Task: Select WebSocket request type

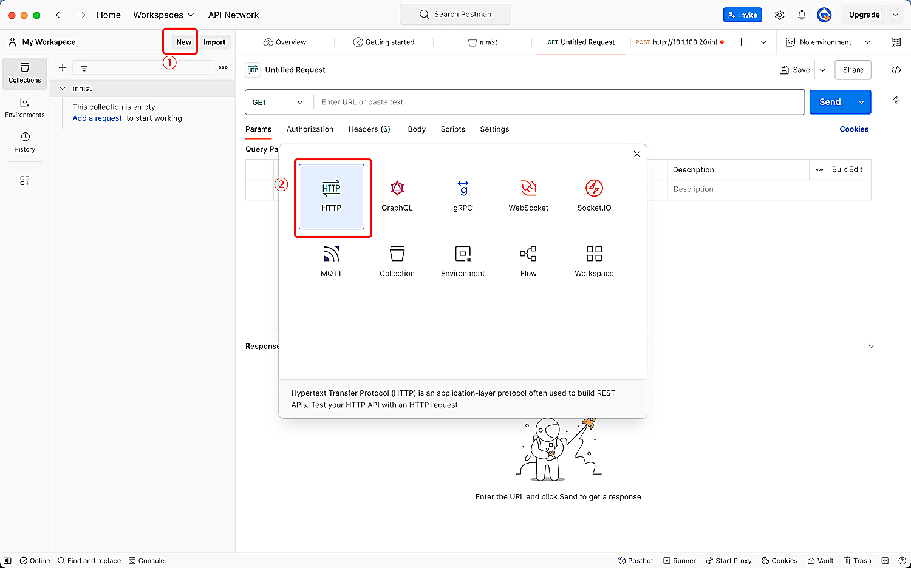Action: (x=528, y=197)
